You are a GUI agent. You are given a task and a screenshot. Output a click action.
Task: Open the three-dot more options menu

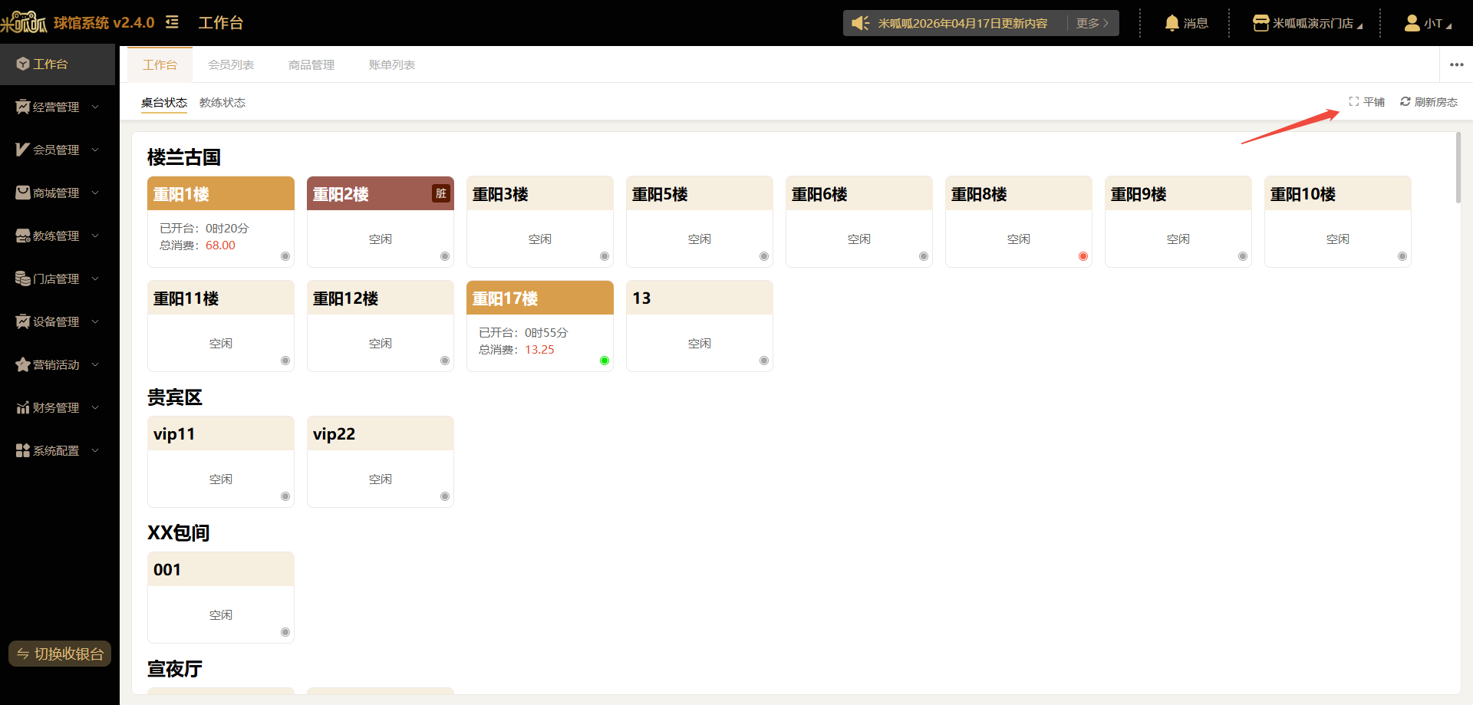pos(1457,64)
